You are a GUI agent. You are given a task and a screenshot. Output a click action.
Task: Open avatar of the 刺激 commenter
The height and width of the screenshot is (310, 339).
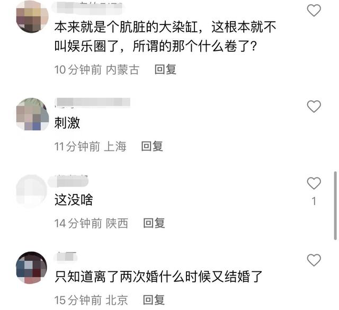(32, 114)
